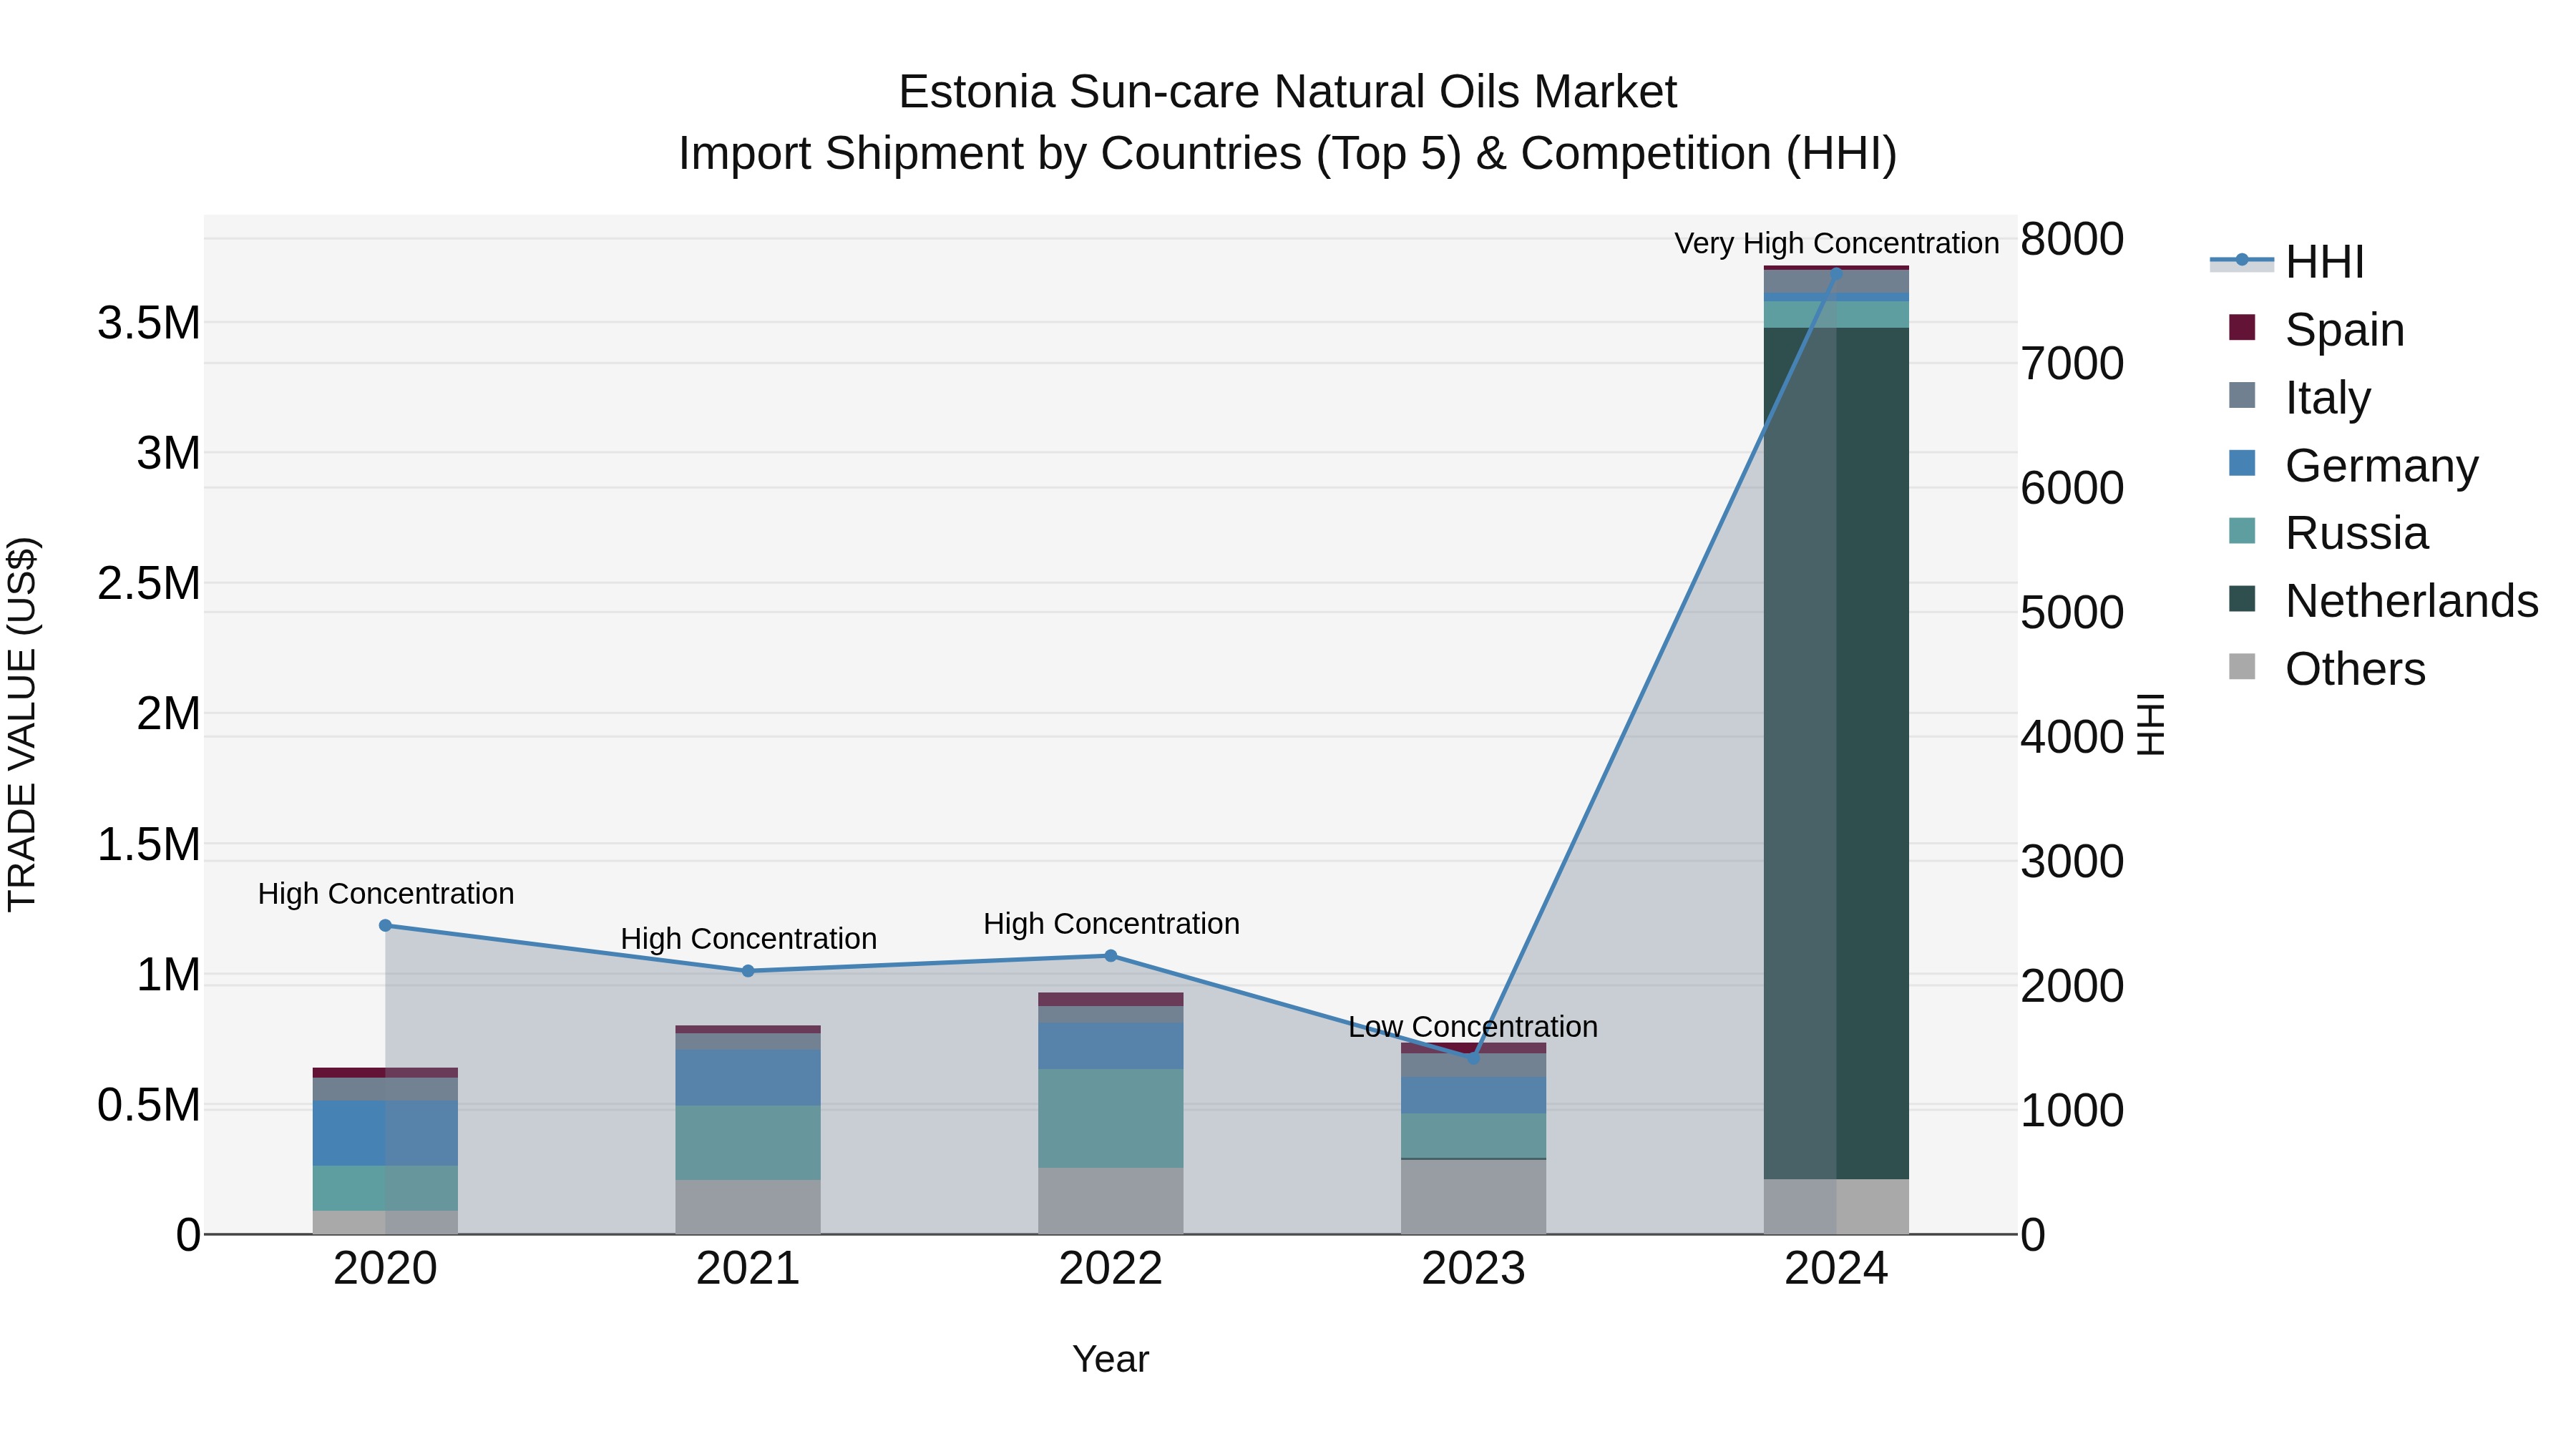Click the 3.5M left axis tick label
The width and height of the screenshot is (2576, 1449).
(x=148, y=324)
